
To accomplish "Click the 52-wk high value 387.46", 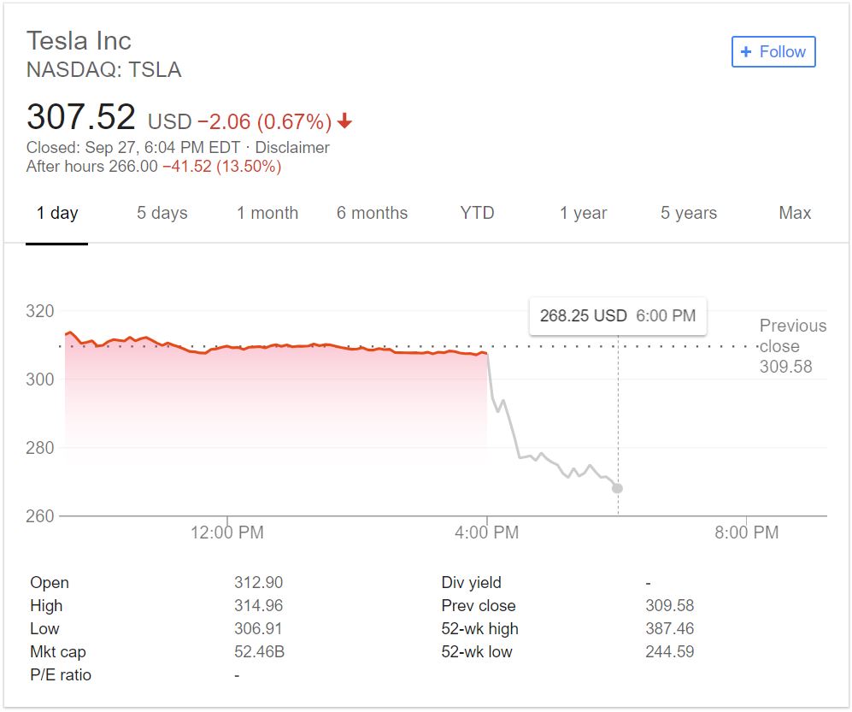I will click(x=669, y=628).
